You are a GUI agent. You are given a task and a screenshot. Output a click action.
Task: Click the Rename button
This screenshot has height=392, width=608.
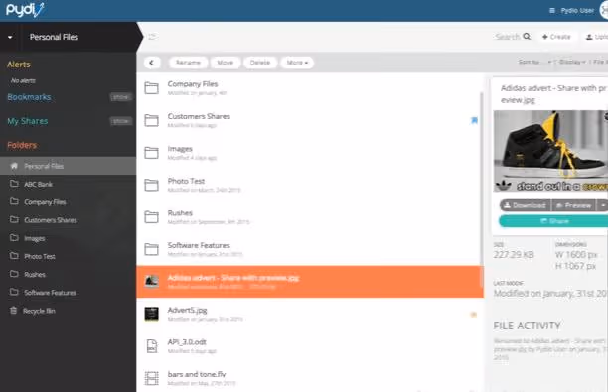[188, 63]
